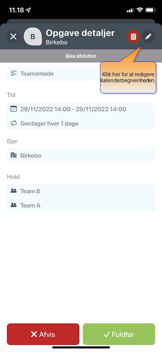The width and height of the screenshot is (162, 352).
Task: Tap the orange tooltip about editing the event
Action: [x=128, y=78]
